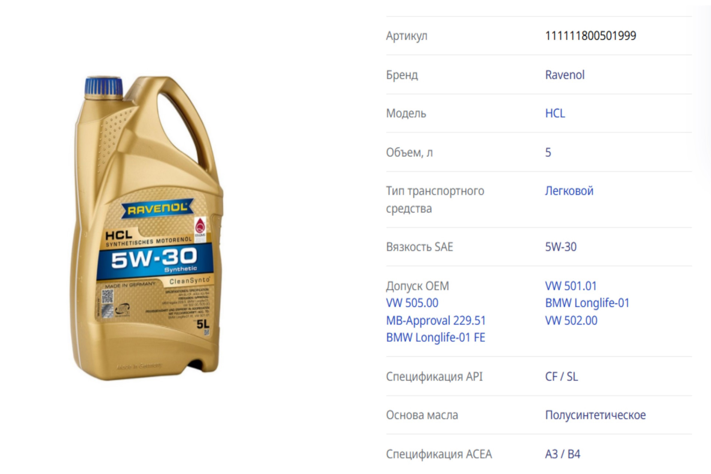The height and width of the screenshot is (474, 711).
Task: Click the A3 / B4 ACEA value
Action: pyautogui.click(x=563, y=454)
